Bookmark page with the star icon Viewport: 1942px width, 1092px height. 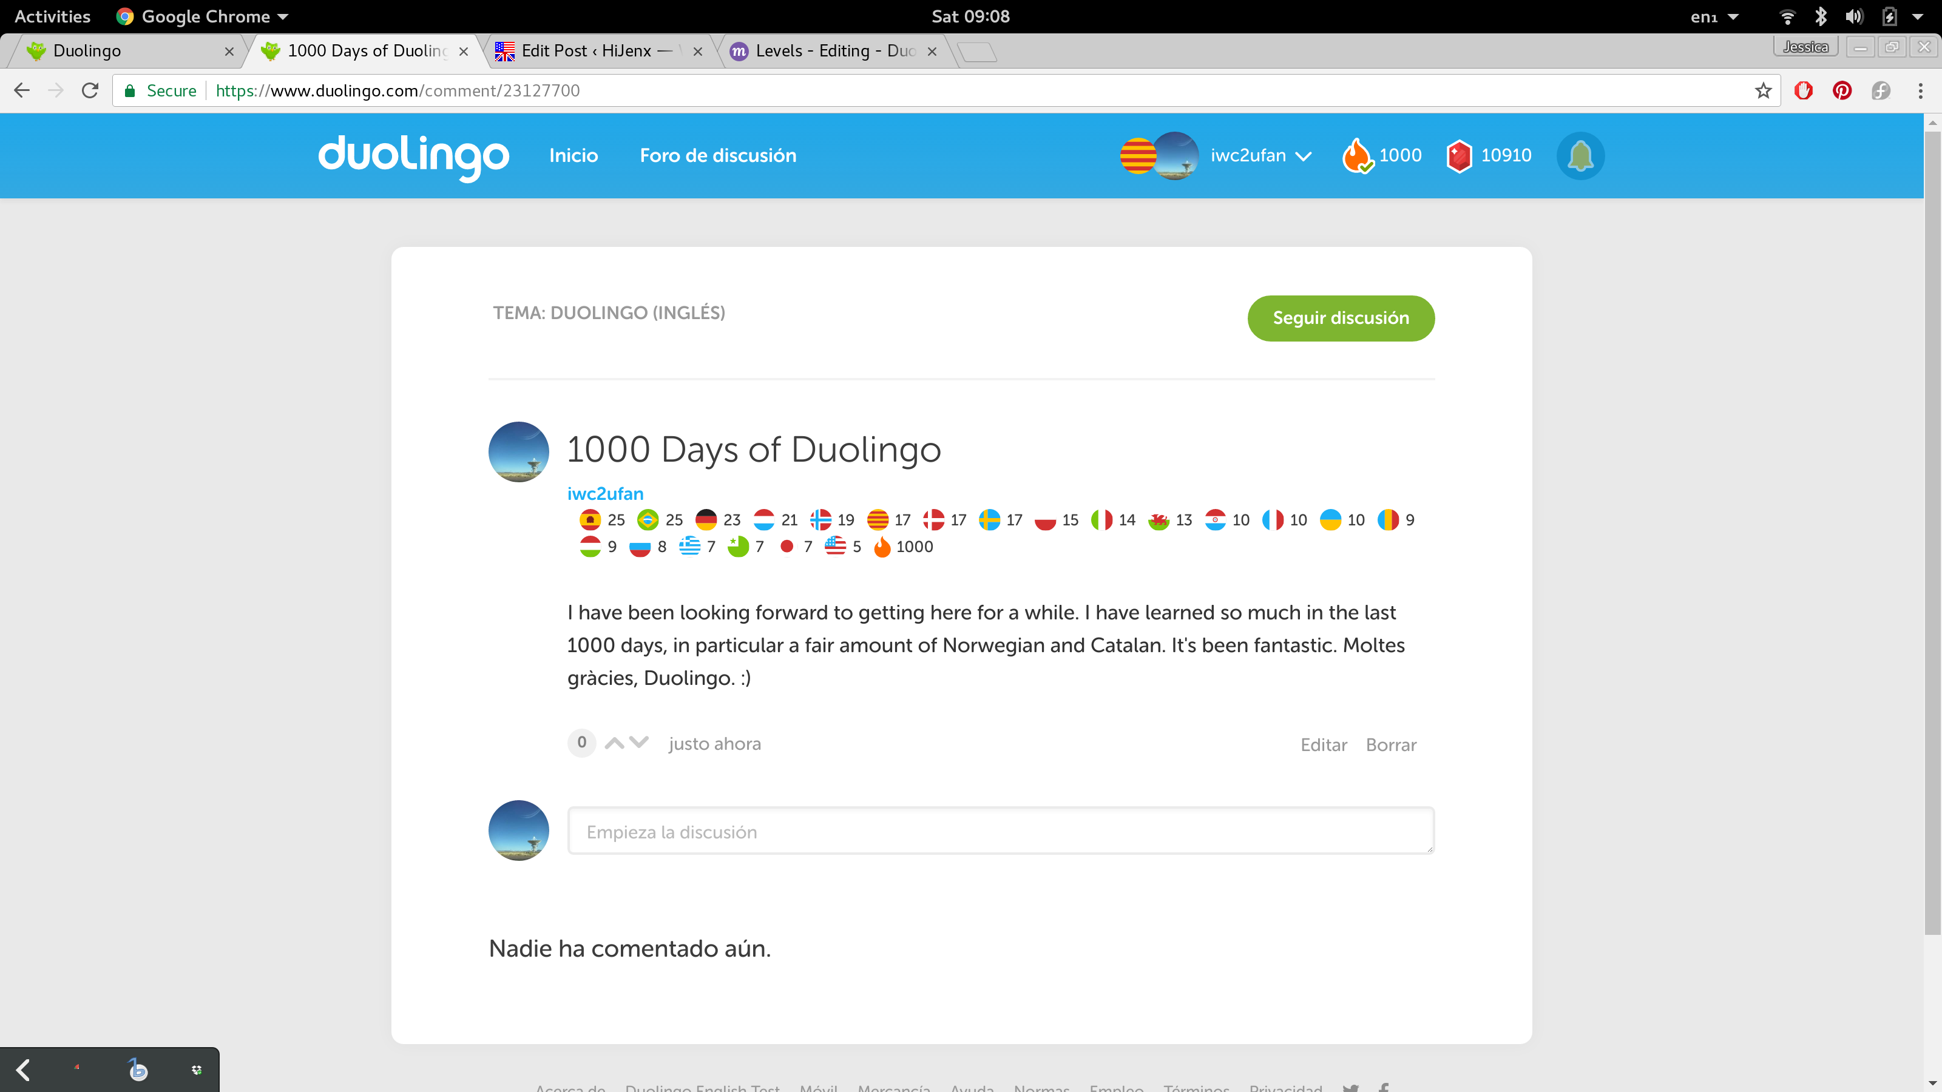[x=1762, y=91]
